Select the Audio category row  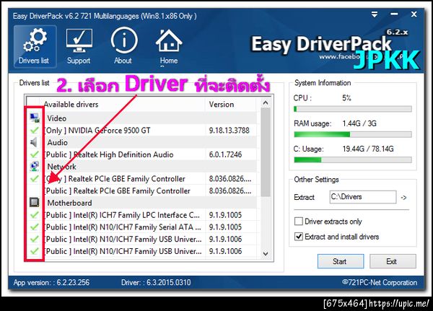click(141, 142)
